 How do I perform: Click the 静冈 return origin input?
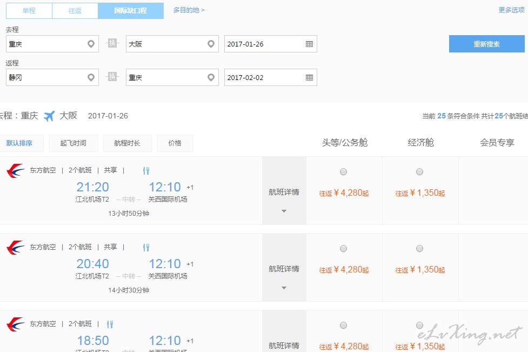(52, 77)
